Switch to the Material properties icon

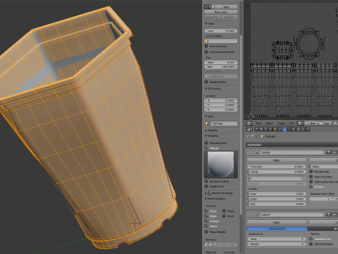pyautogui.click(x=294, y=129)
